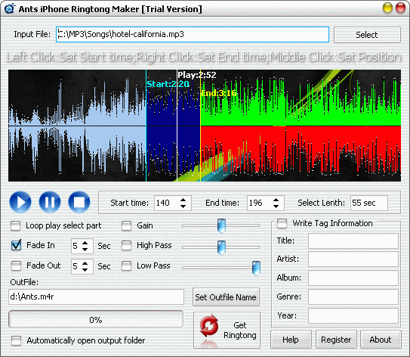Screen dimensions: 410x357
Task: Click the red close orb button
Action: (x=400, y=8)
